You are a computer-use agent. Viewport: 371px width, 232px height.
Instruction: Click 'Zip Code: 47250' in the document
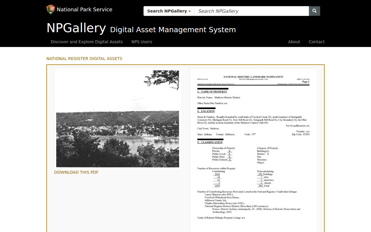(x=301, y=134)
